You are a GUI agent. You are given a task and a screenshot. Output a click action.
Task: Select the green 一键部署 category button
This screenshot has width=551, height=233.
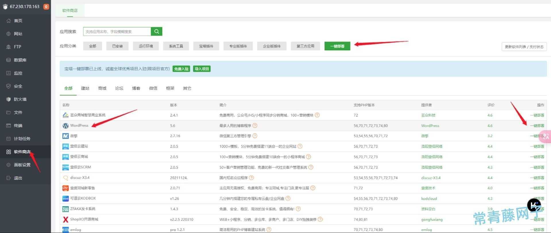point(337,46)
